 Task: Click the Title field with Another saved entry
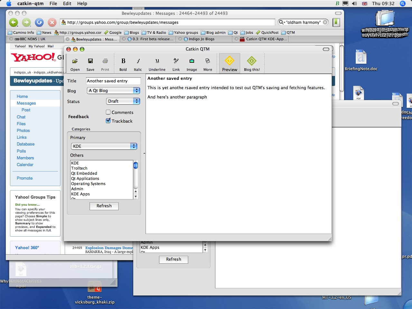[113, 81]
